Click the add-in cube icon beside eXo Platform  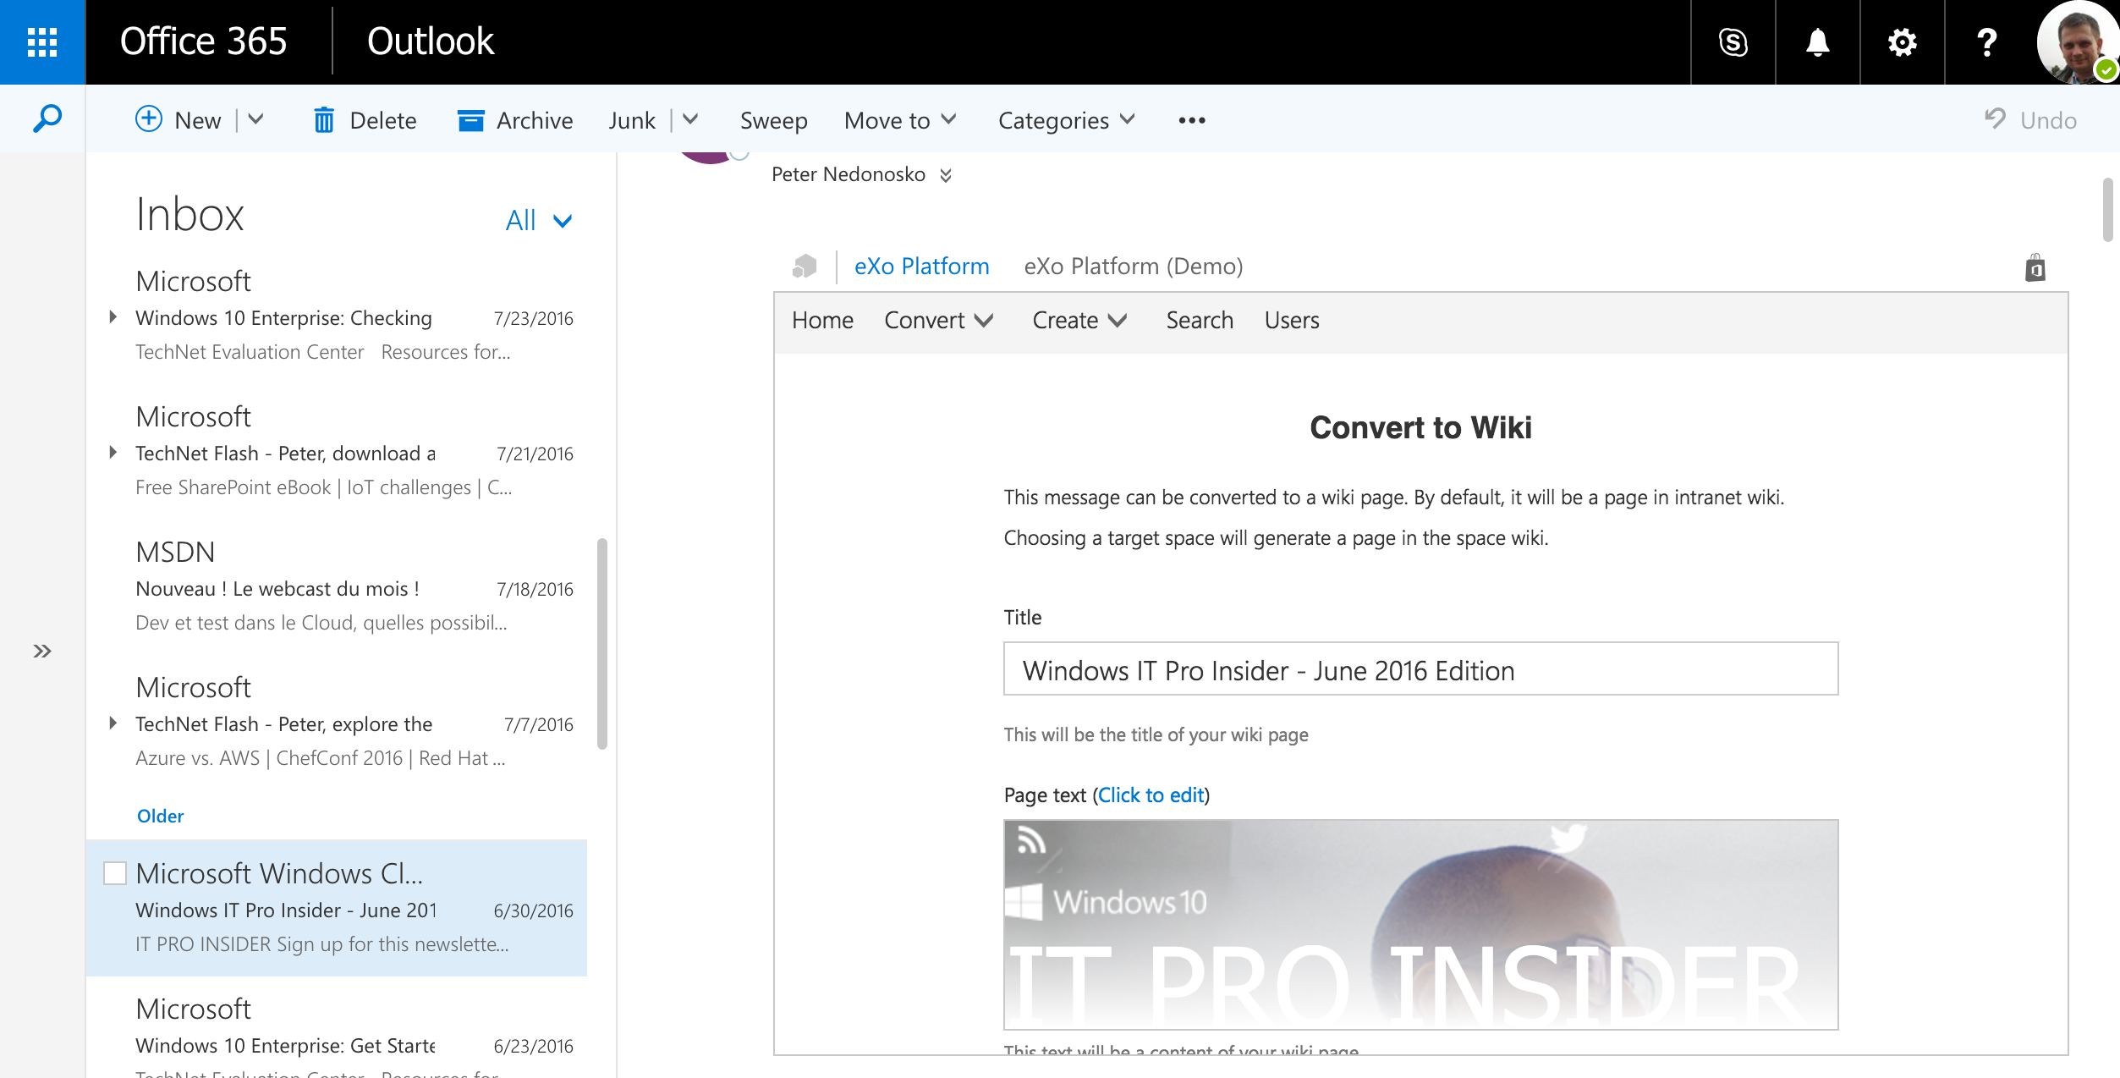805,266
